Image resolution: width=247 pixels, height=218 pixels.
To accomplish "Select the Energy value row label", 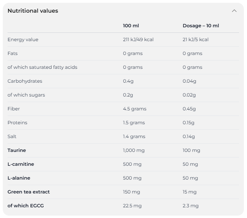I will 23,40.
